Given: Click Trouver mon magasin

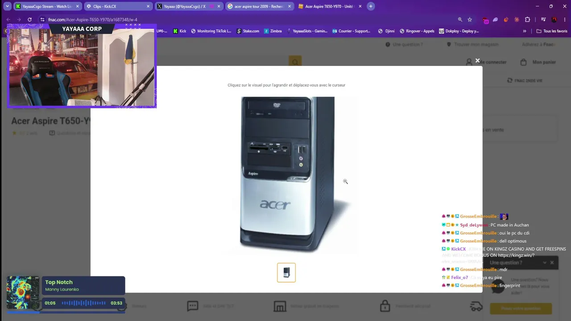Looking at the screenshot, I should point(472,45).
